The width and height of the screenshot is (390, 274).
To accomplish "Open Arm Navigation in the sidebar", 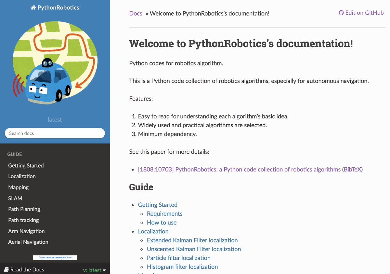I will pos(26,231).
